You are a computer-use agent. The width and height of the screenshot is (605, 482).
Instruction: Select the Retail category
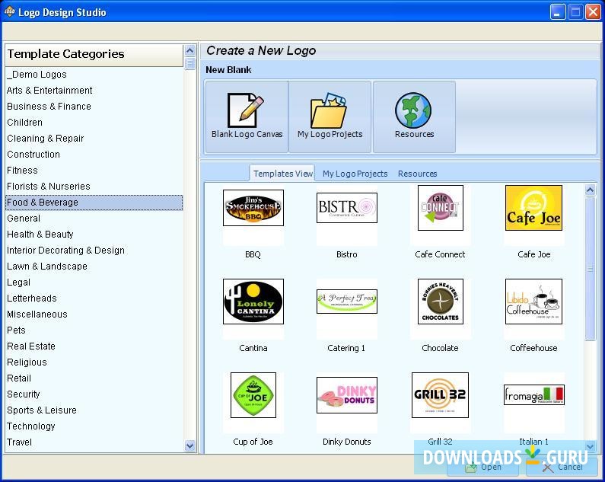click(x=94, y=378)
